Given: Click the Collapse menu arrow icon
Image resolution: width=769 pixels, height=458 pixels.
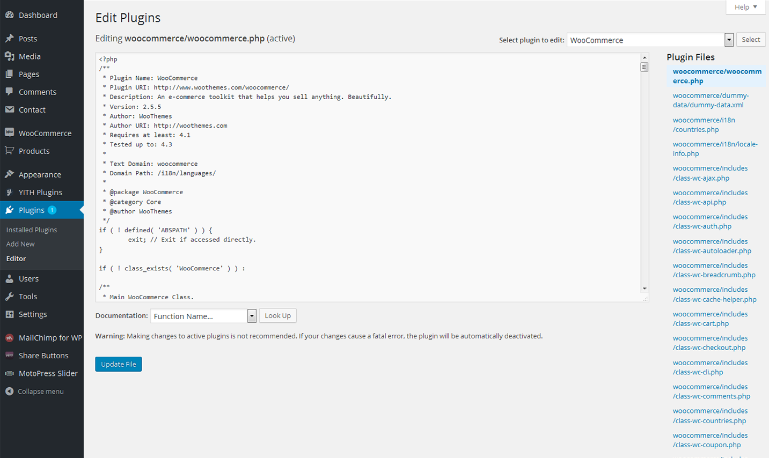Looking at the screenshot, I should (x=9, y=391).
